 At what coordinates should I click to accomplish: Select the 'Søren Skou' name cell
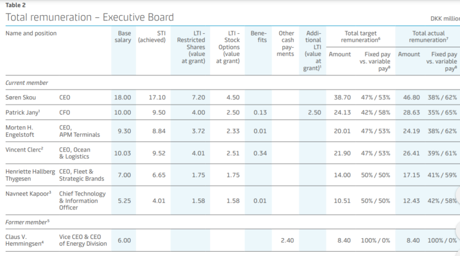tap(21, 97)
